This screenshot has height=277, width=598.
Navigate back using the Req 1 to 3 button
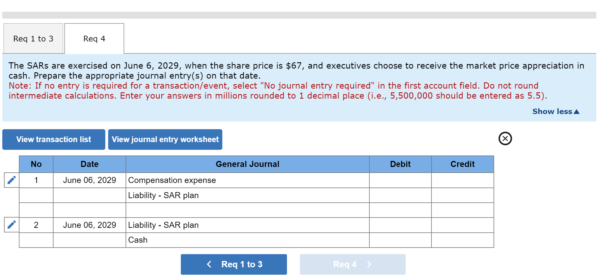233,264
